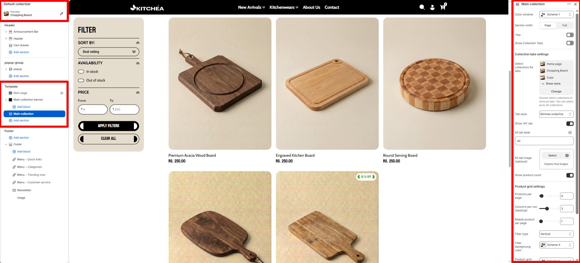Open the Tab style dropdown set to Minimal underline
The width and height of the screenshot is (580, 263).
pyautogui.click(x=556, y=114)
